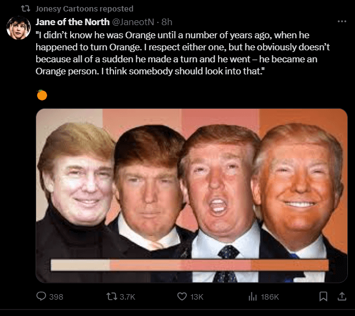Open the post via the 8h timestamp
Viewport: 355px width, 316px height.
[167, 22]
